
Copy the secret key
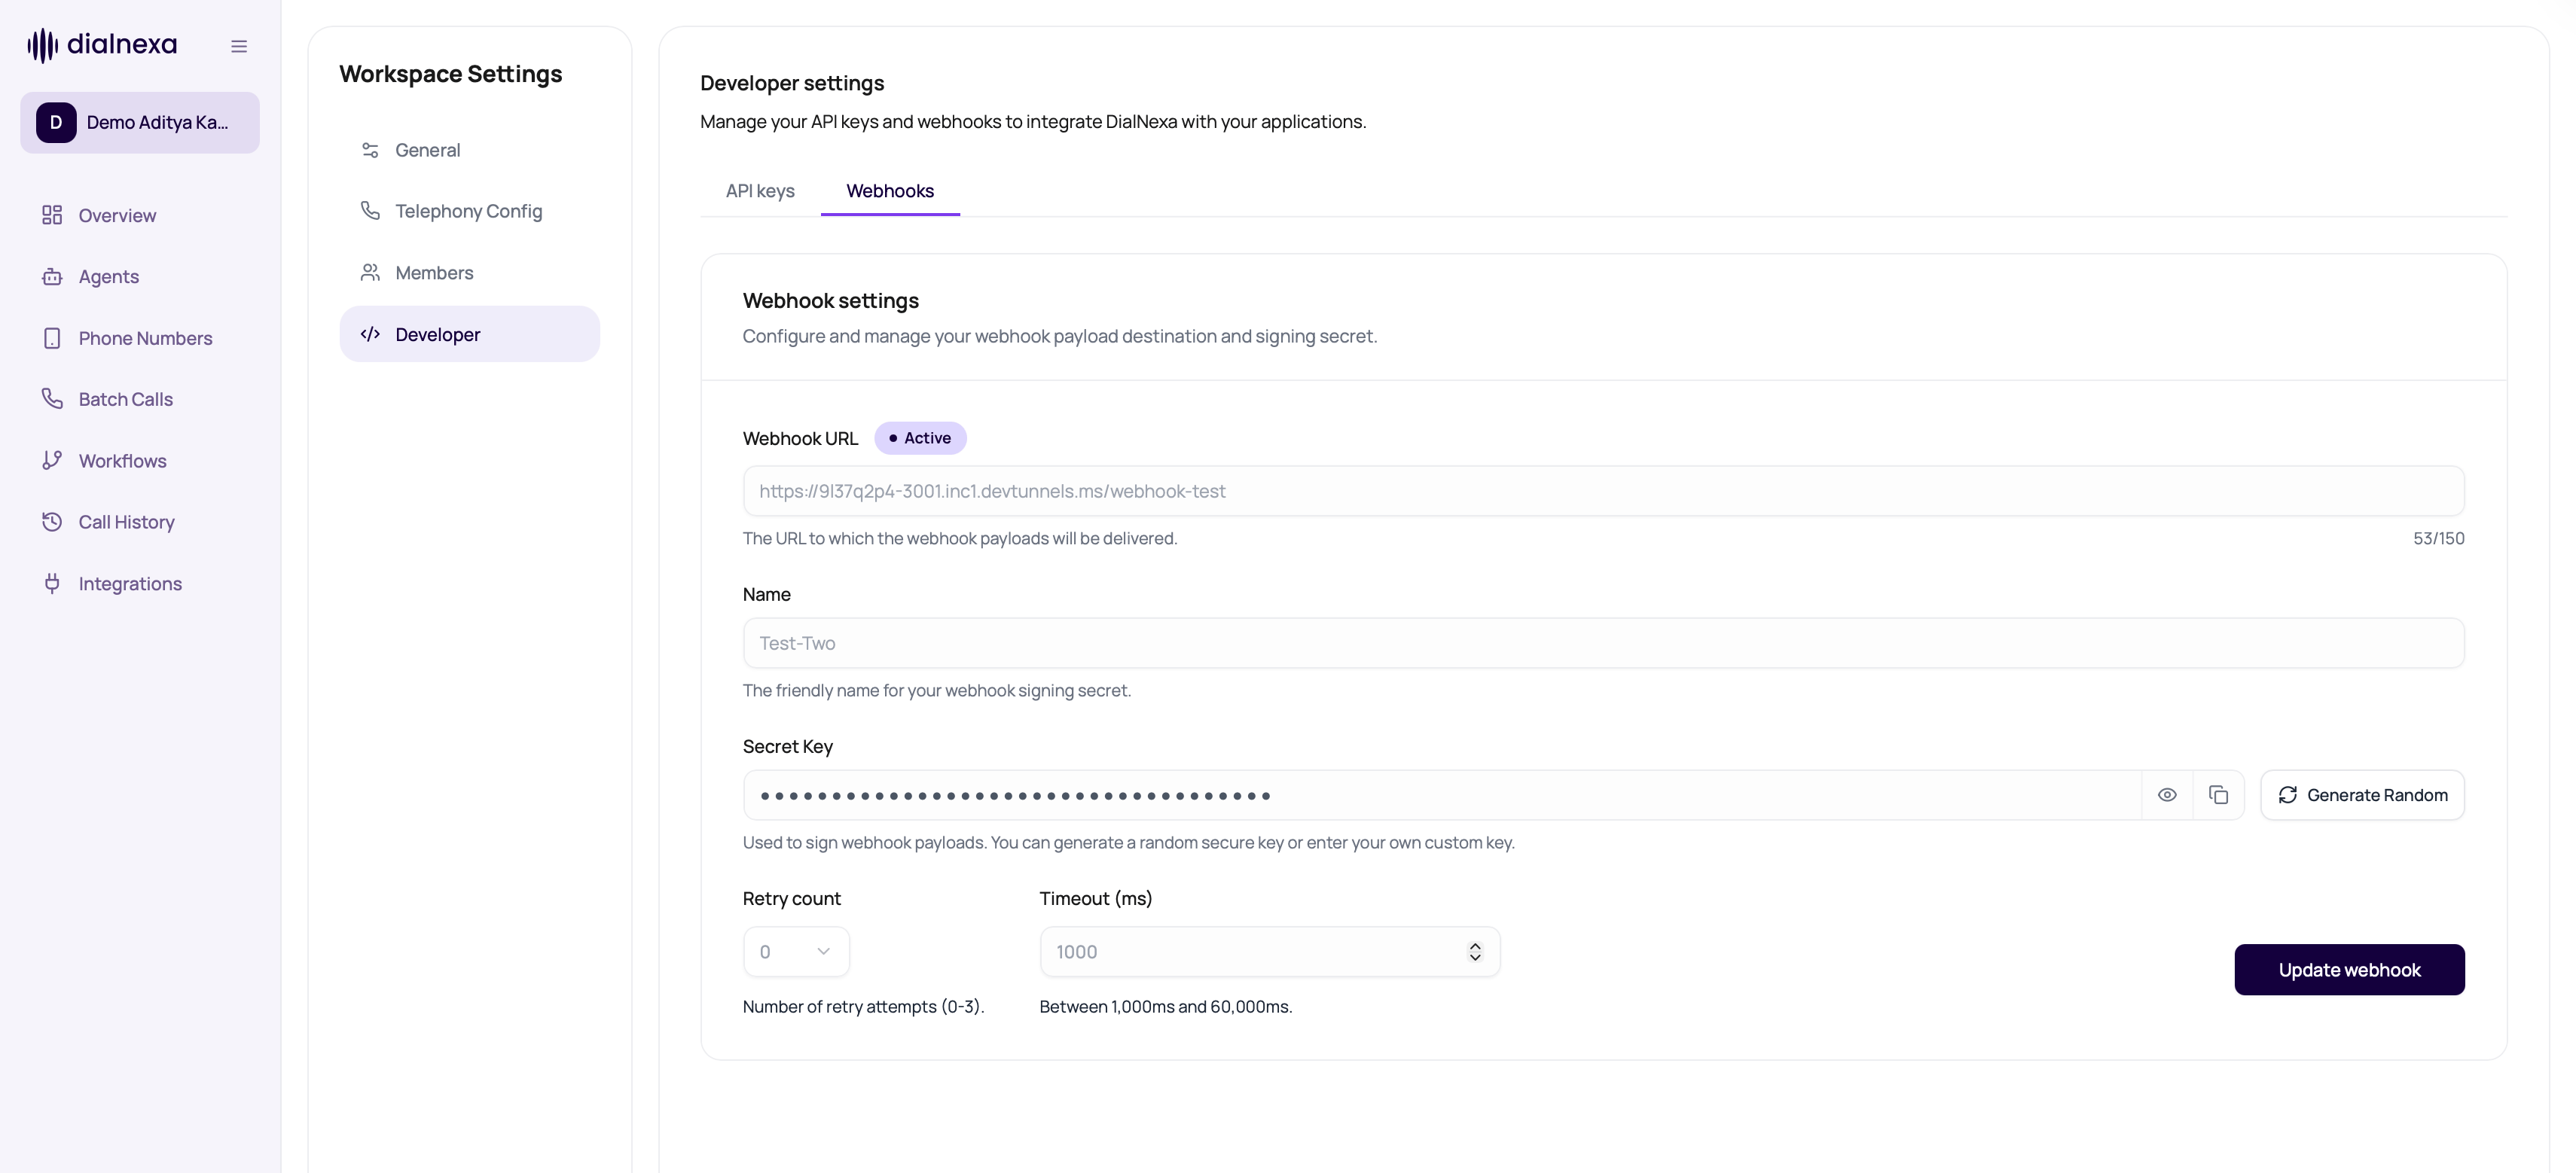[x=2218, y=795]
